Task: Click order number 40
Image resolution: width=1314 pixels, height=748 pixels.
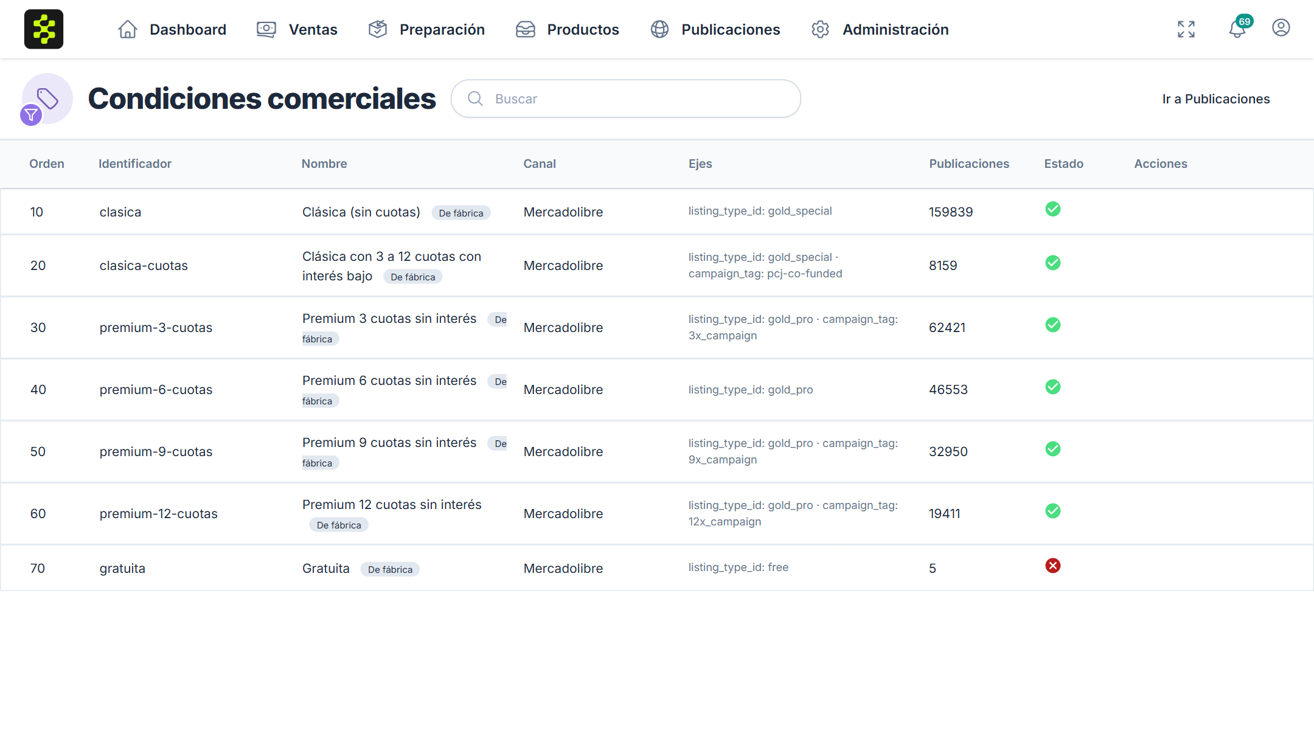Action: [x=38, y=390]
